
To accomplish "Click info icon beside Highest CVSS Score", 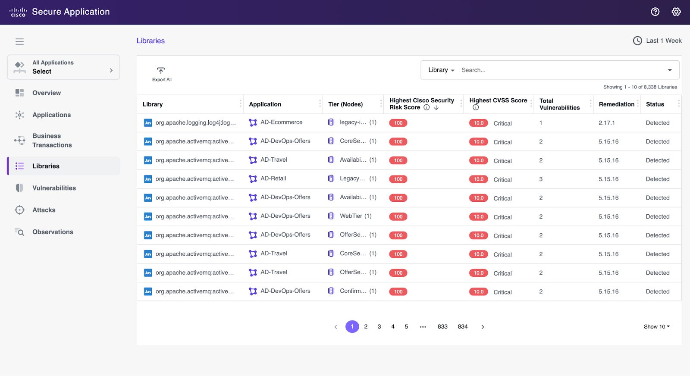I will (x=476, y=107).
